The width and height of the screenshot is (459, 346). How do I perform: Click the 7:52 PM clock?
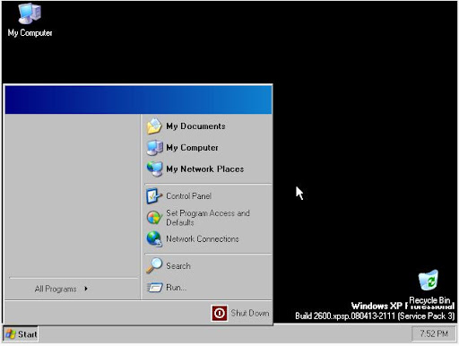tap(434, 333)
